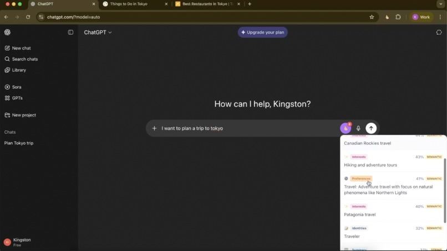The image size is (447, 251).
Task: Close the Best Restaurants in Tokyo tab
Action: (238, 4)
